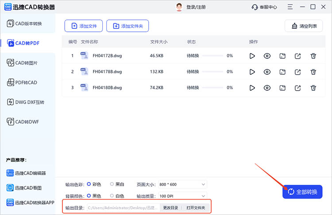Screen dimensions: 332x215
Task: Delete FH04180B.dwg with trash icon
Action: click(x=313, y=88)
